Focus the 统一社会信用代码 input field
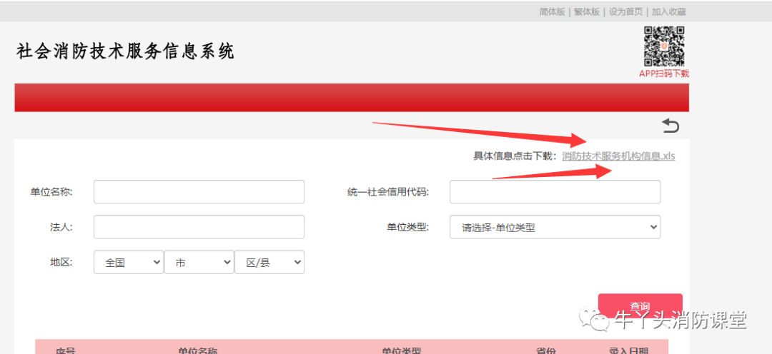 (x=555, y=192)
